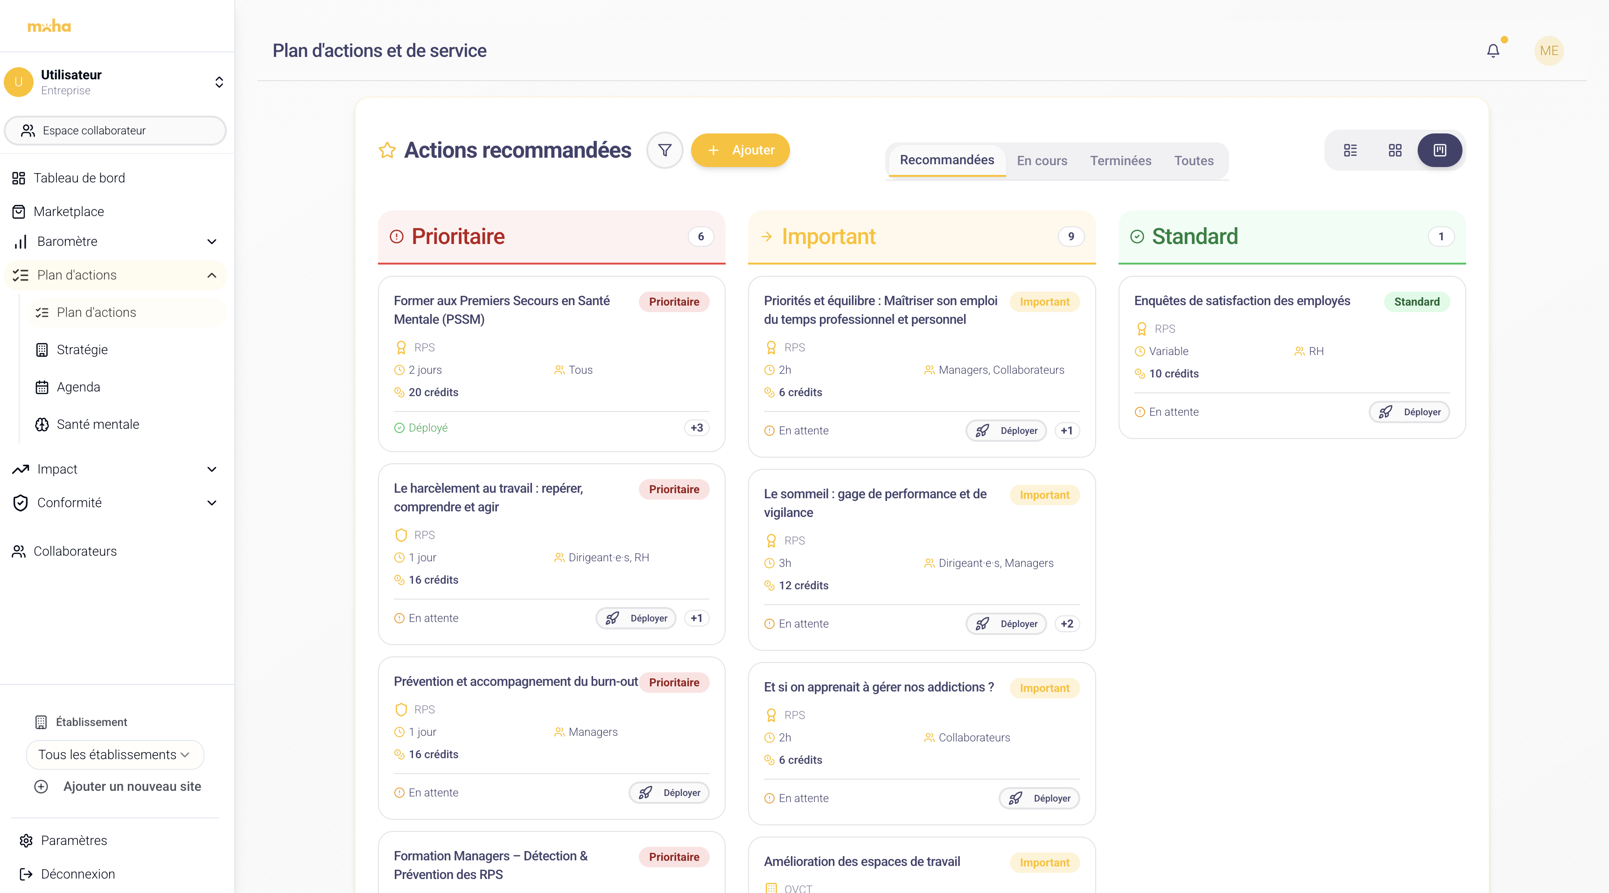Collapse the Plan d'actions section

[x=212, y=275]
